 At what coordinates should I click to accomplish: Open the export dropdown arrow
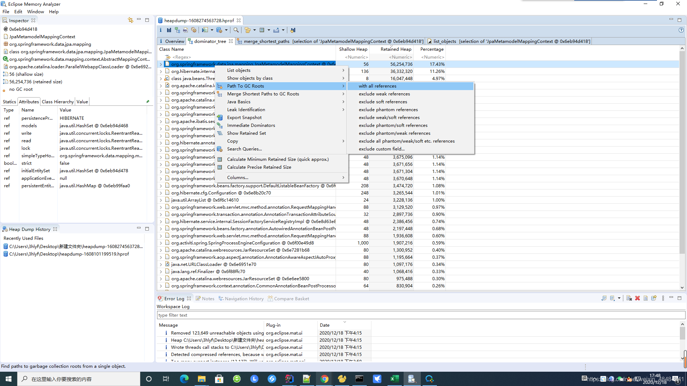(x=283, y=30)
